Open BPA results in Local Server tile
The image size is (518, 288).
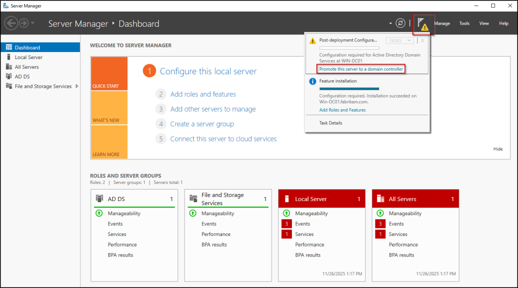(x=308, y=255)
